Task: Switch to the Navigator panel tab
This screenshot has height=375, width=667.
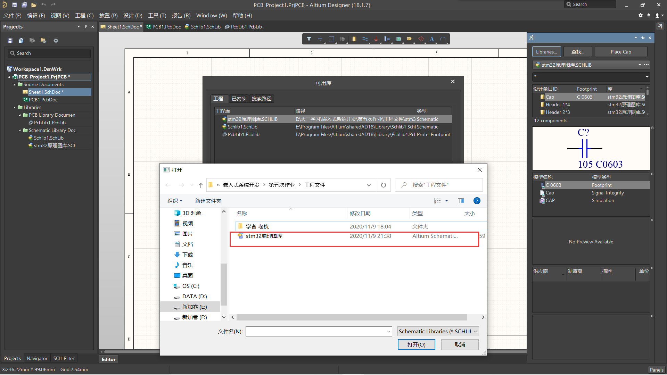Action: tap(37, 358)
